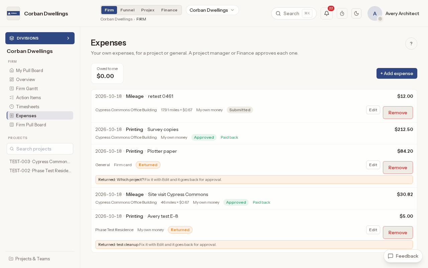
Task: Click the notification count badge 22
Action: [x=331, y=8]
